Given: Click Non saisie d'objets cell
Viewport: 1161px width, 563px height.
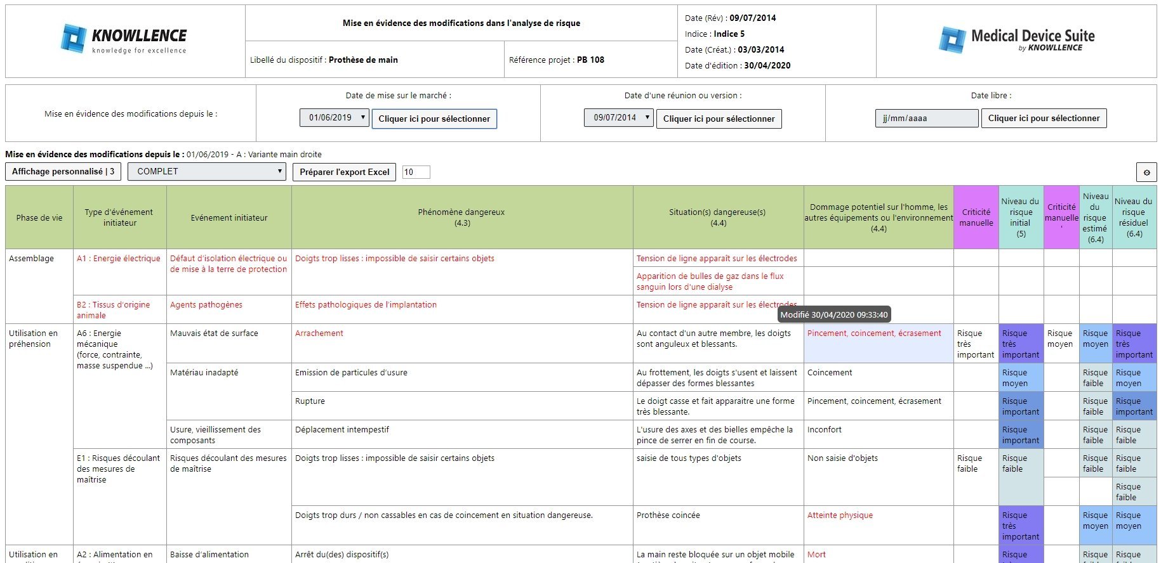Looking at the screenshot, I should pyautogui.click(x=879, y=477).
